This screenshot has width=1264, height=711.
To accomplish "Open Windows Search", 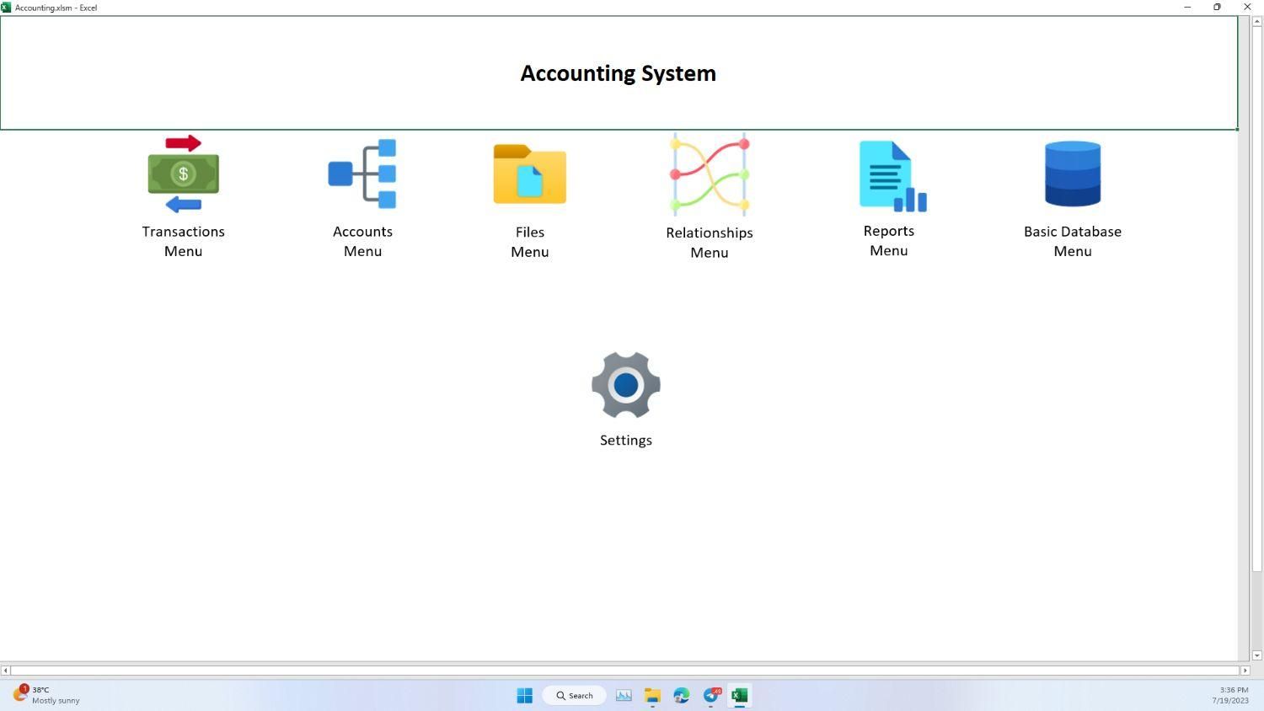I will pyautogui.click(x=575, y=695).
